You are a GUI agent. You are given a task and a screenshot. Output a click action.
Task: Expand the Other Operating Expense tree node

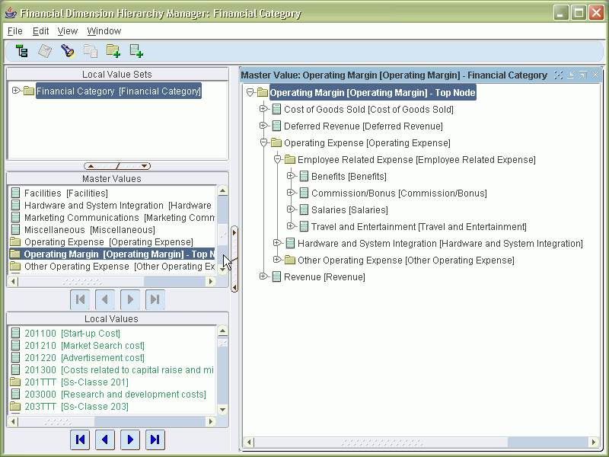277,260
